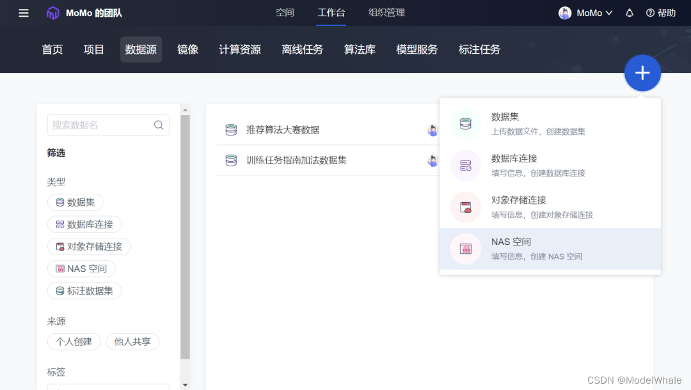Open 算法库 in the navigation
This screenshot has height=390, width=691.
(360, 50)
